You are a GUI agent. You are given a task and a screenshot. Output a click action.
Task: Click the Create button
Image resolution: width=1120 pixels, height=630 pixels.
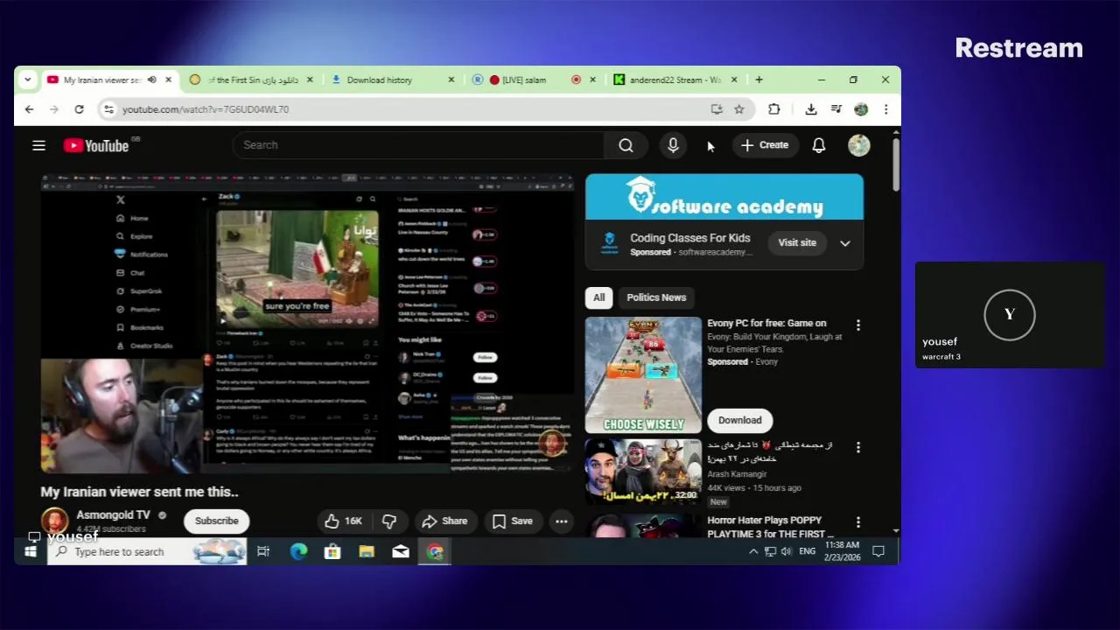tap(765, 145)
